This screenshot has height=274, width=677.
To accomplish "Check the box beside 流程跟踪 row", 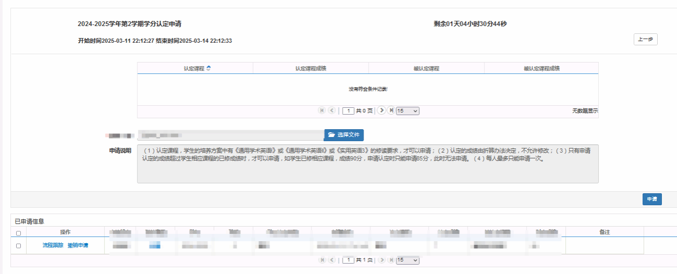I will (x=19, y=246).
